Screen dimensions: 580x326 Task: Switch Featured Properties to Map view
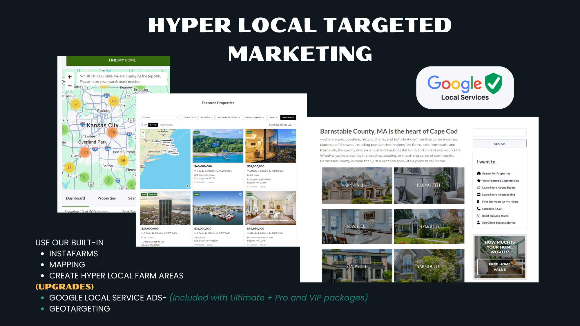tap(153, 125)
